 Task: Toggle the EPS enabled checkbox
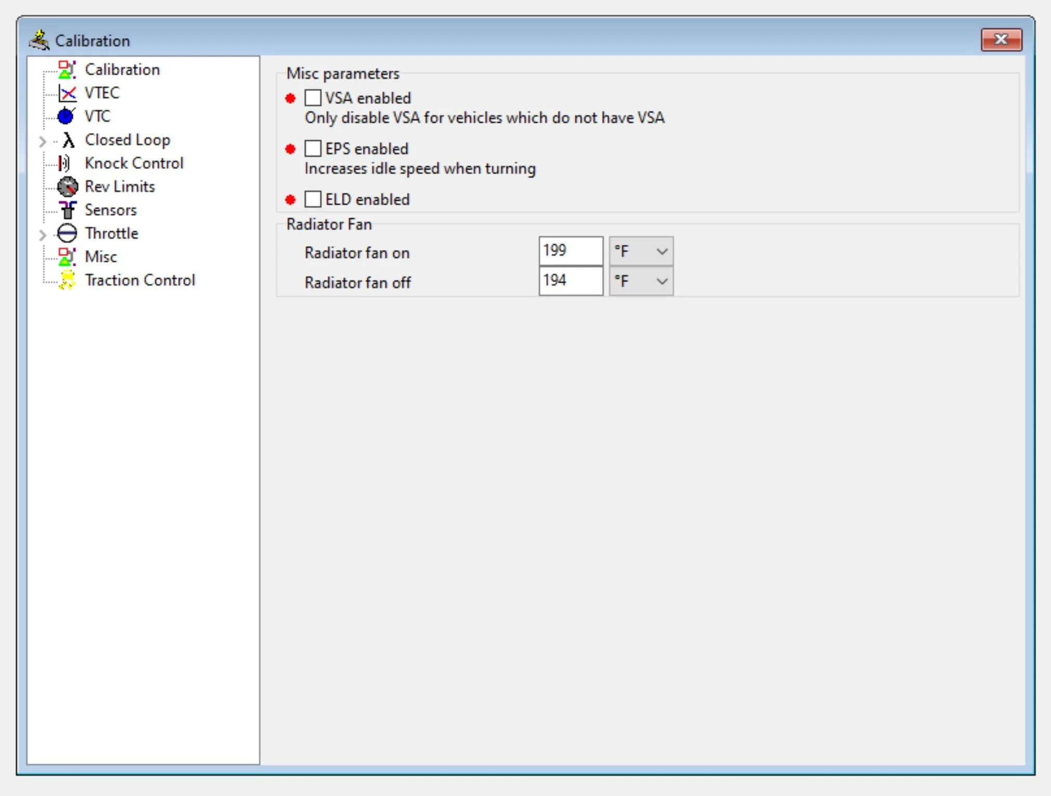pos(313,149)
